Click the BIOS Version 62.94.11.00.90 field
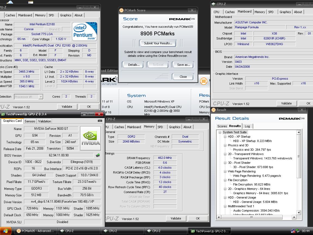 coord(59,155)
